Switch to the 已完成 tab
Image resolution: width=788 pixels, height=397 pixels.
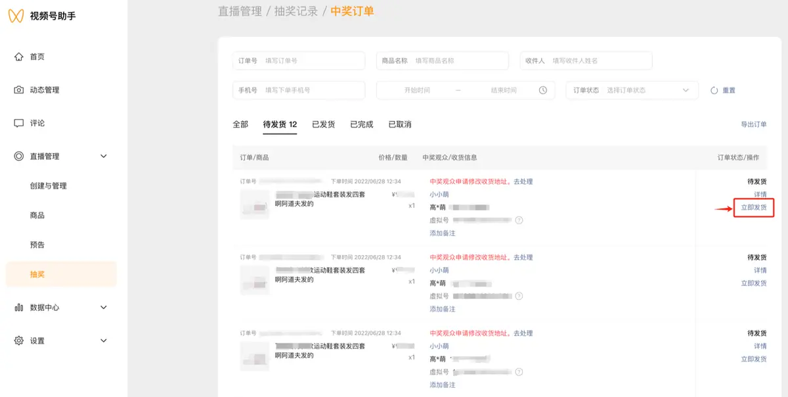click(361, 124)
